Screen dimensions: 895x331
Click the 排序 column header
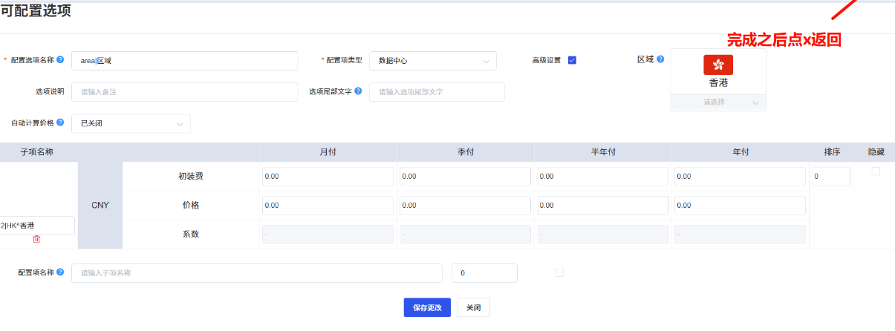click(832, 152)
